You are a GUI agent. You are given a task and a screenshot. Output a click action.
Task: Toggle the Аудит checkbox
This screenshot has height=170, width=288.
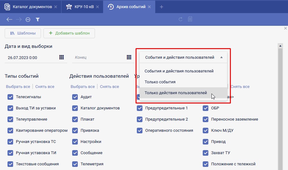(75, 97)
